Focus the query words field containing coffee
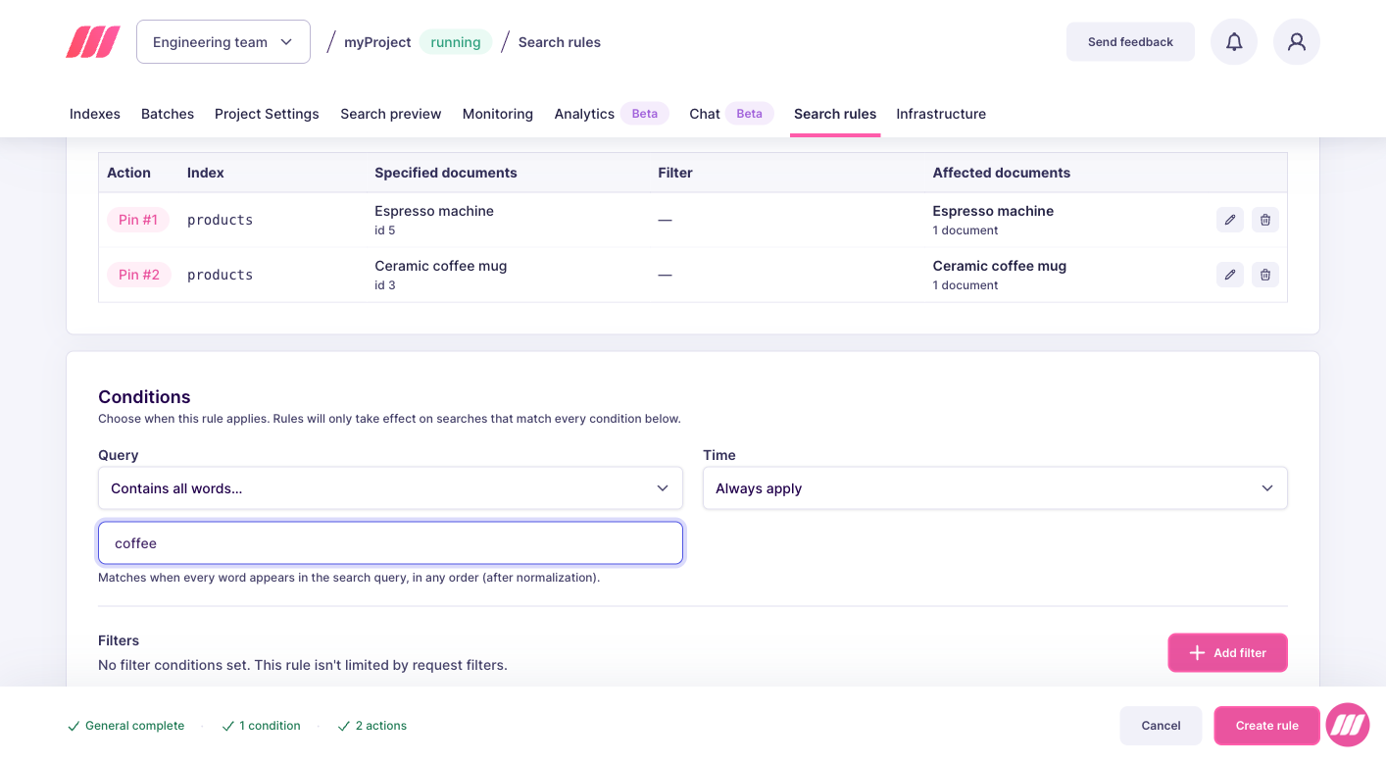Viewport: 1386px width, 765px height. (390, 543)
